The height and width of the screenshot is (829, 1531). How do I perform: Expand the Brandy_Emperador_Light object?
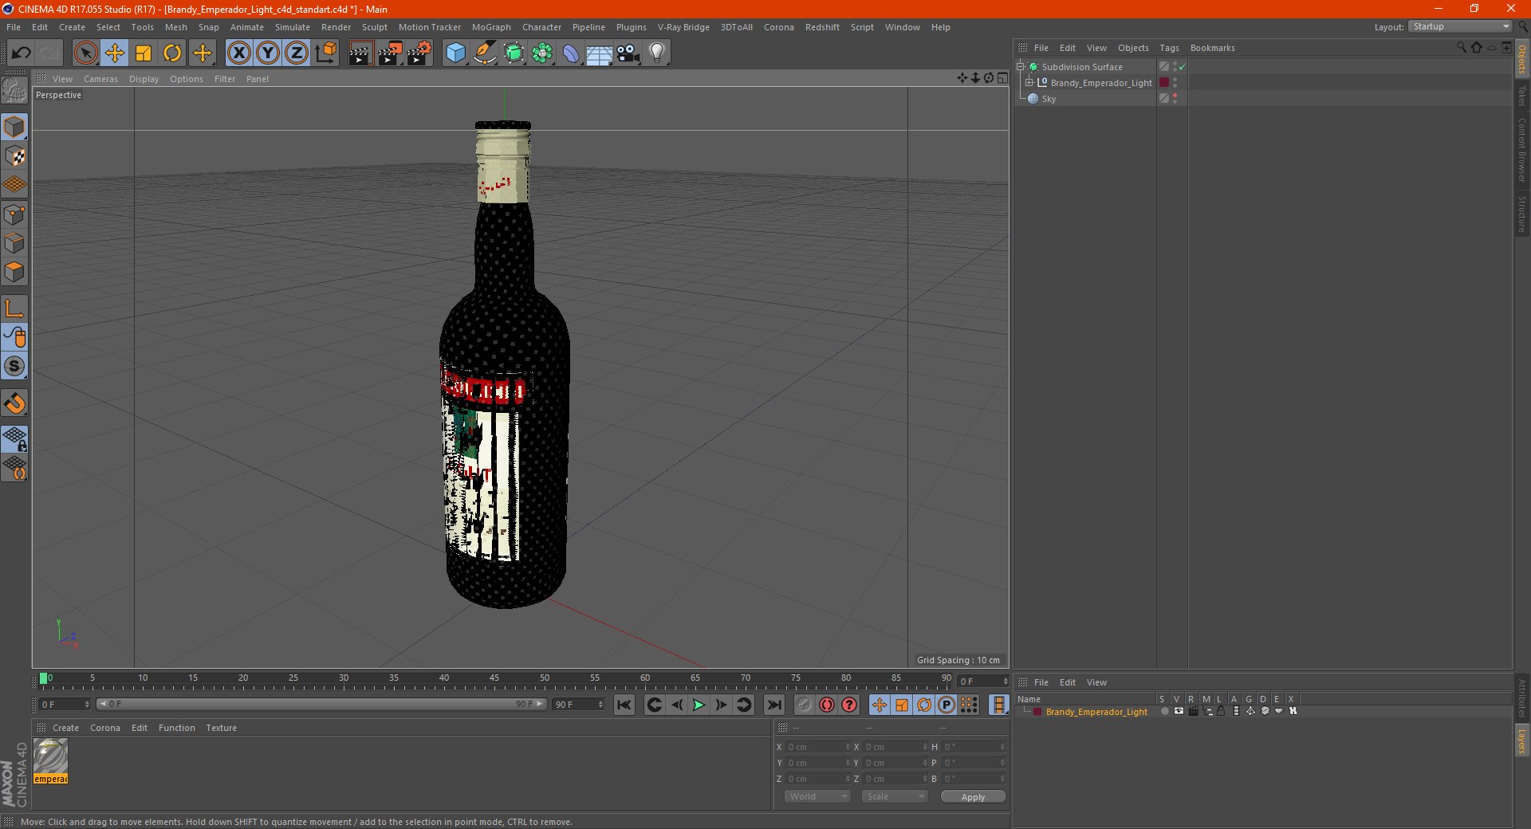1029,83
